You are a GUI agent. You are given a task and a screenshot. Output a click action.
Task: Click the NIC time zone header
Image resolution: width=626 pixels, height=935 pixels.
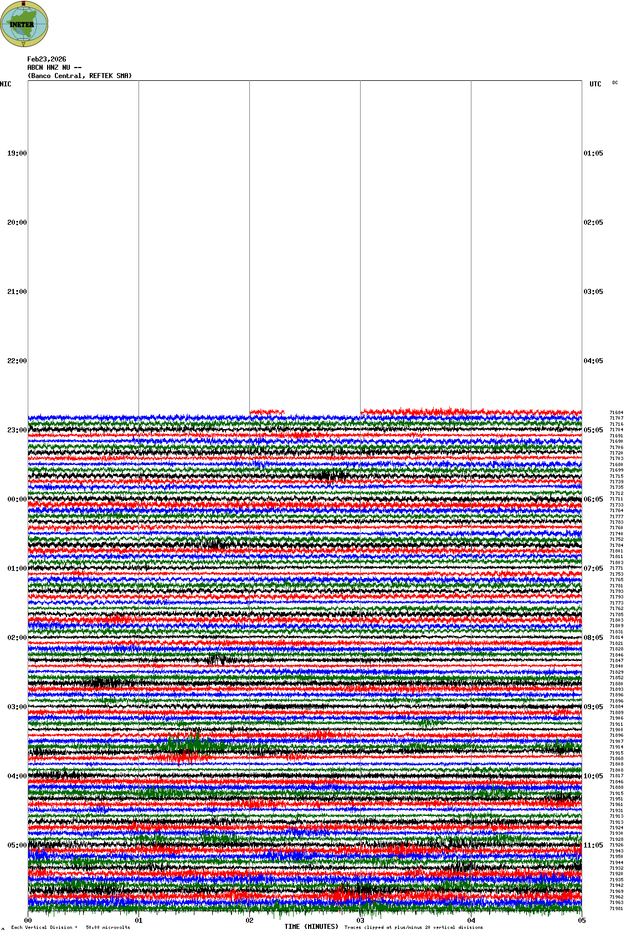6,84
